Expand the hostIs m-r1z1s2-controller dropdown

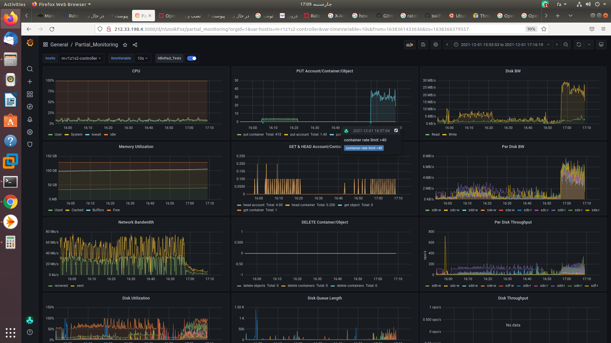click(x=81, y=58)
